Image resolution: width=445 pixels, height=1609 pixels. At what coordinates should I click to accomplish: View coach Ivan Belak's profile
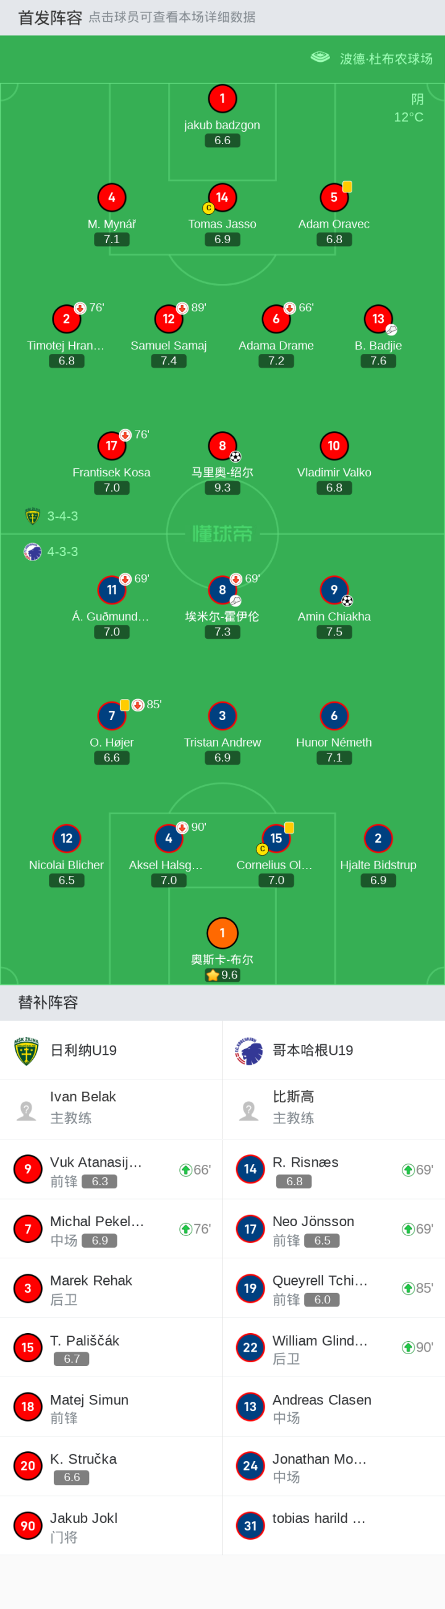coord(111,1109)
